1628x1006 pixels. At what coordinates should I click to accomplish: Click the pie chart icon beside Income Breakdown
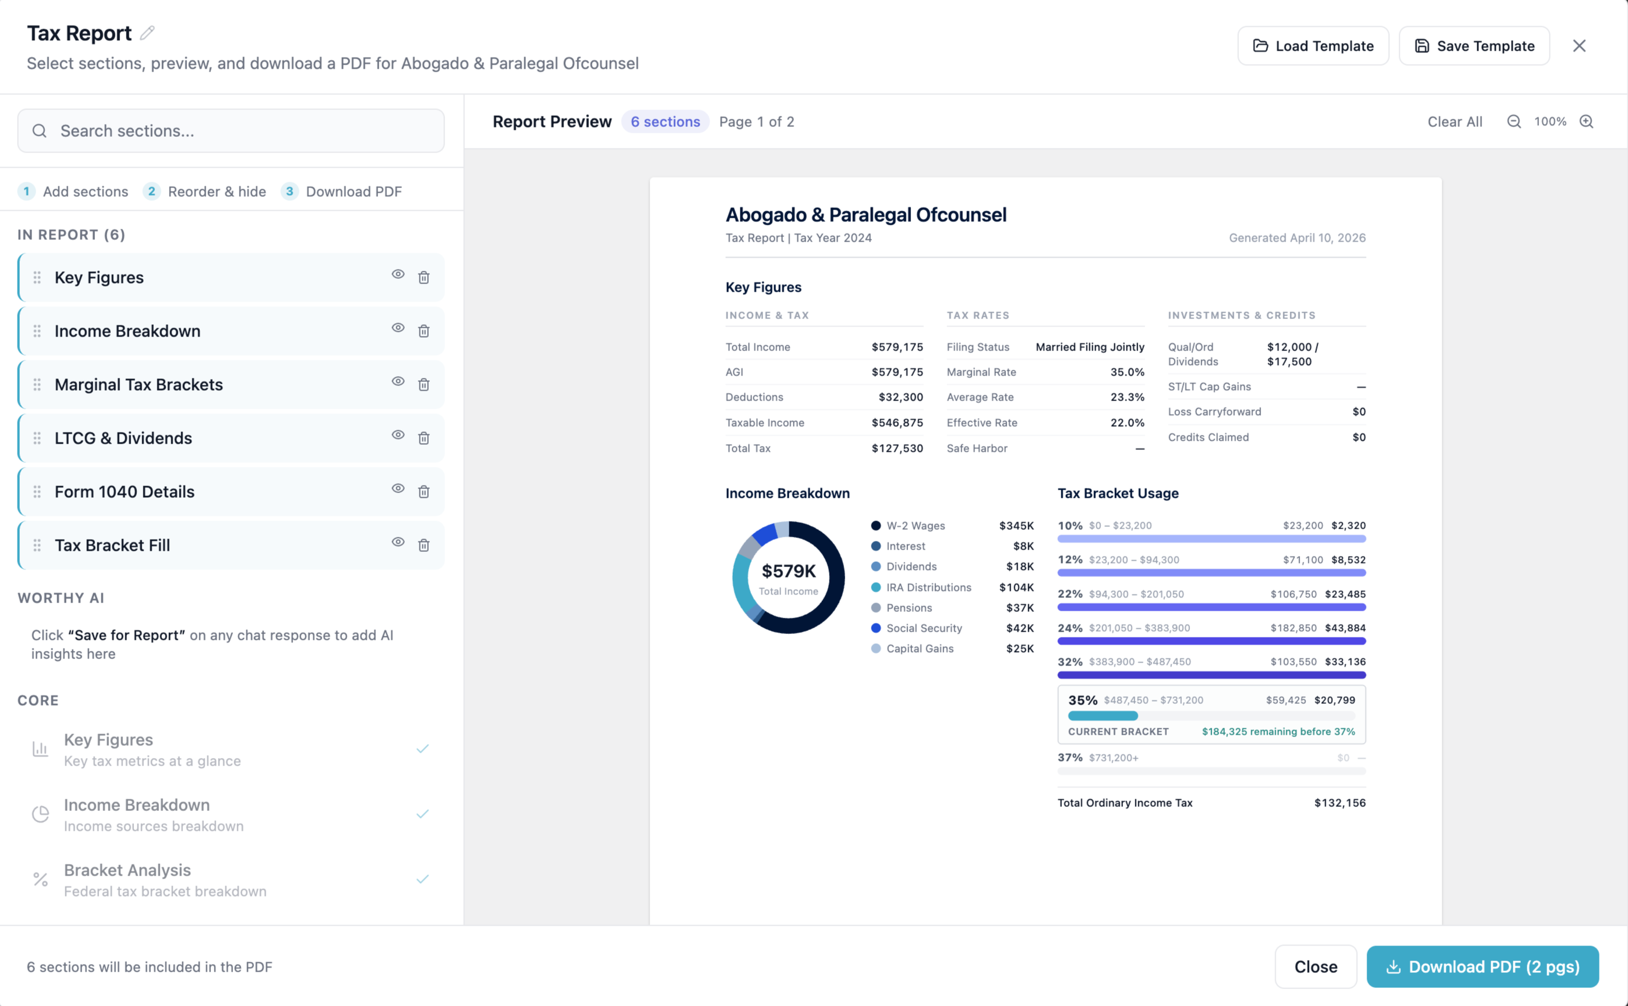click(41, 814)
